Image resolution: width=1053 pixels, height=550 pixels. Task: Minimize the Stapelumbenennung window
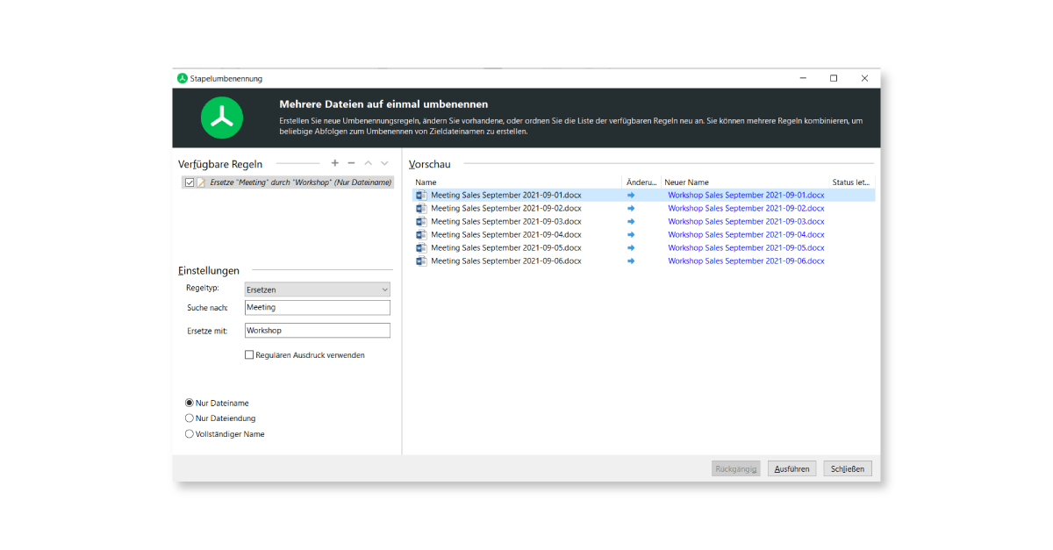point(803,78)
